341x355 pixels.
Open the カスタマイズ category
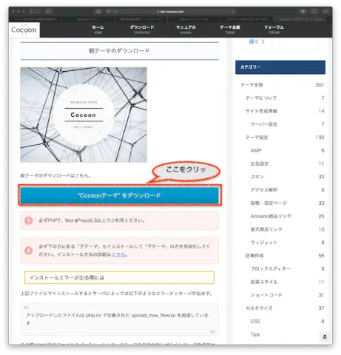(259, 308)
